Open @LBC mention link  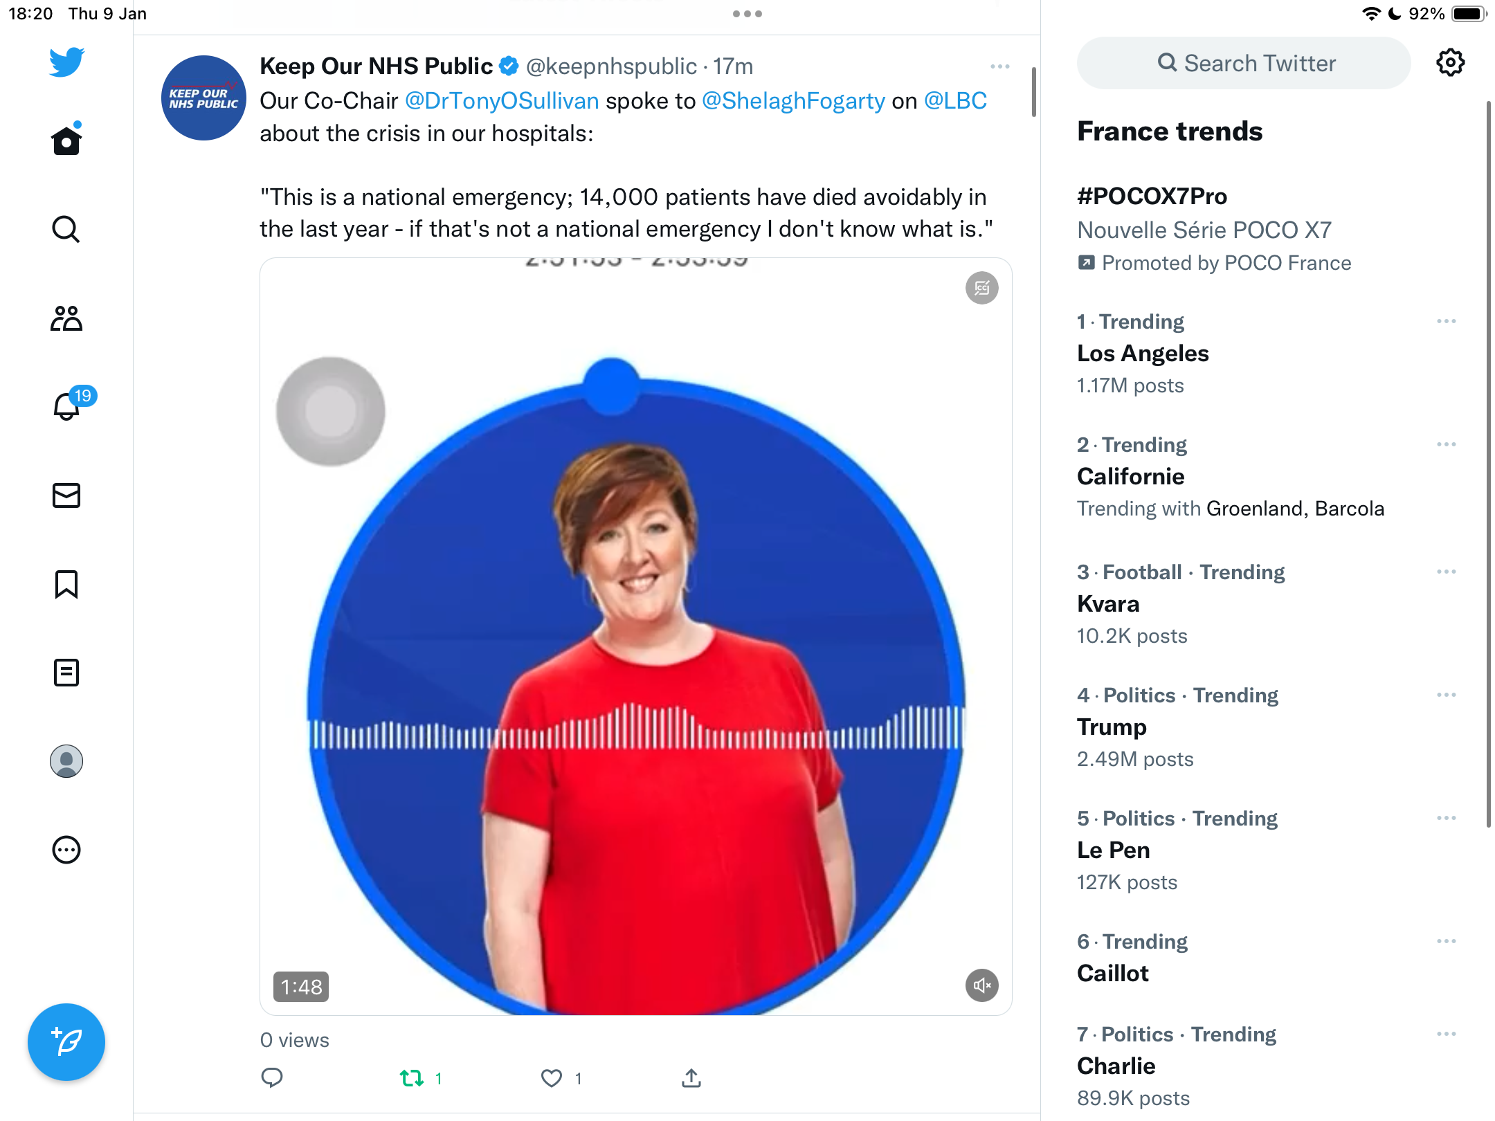point(955,101)
